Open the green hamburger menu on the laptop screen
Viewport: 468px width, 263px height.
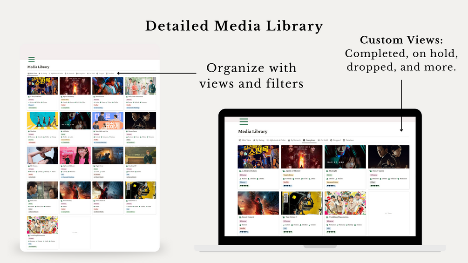click(x=244, y=121)
